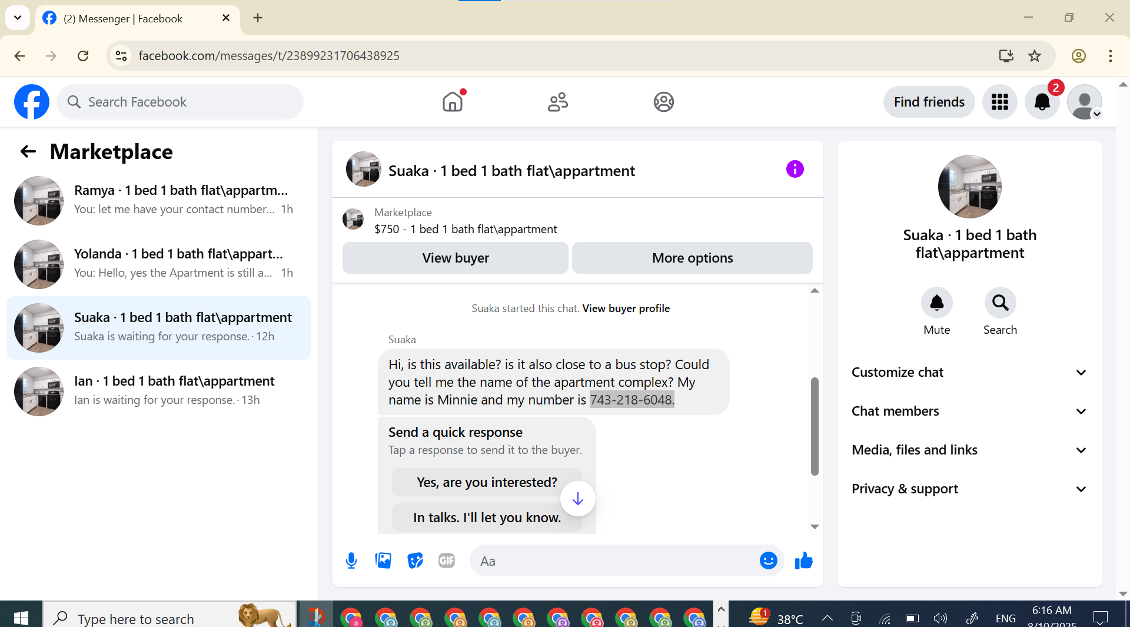Open Ian's 1 bed 1 bath conversation

159,391
